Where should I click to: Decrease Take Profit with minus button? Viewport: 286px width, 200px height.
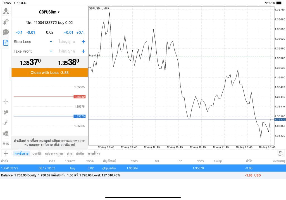tap(51, 51)
